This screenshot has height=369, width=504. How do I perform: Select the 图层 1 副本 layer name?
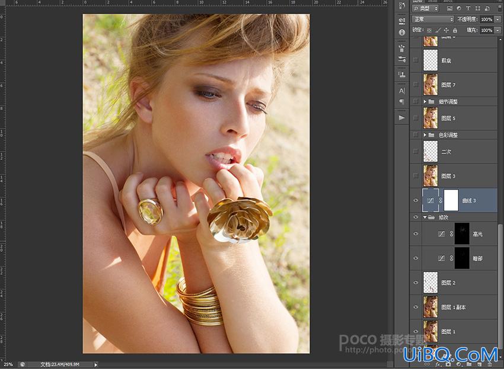point(453,307)
